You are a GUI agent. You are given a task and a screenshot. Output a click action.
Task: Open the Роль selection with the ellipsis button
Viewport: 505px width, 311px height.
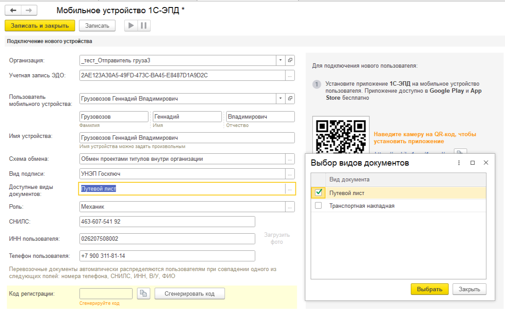coord(290,206)
